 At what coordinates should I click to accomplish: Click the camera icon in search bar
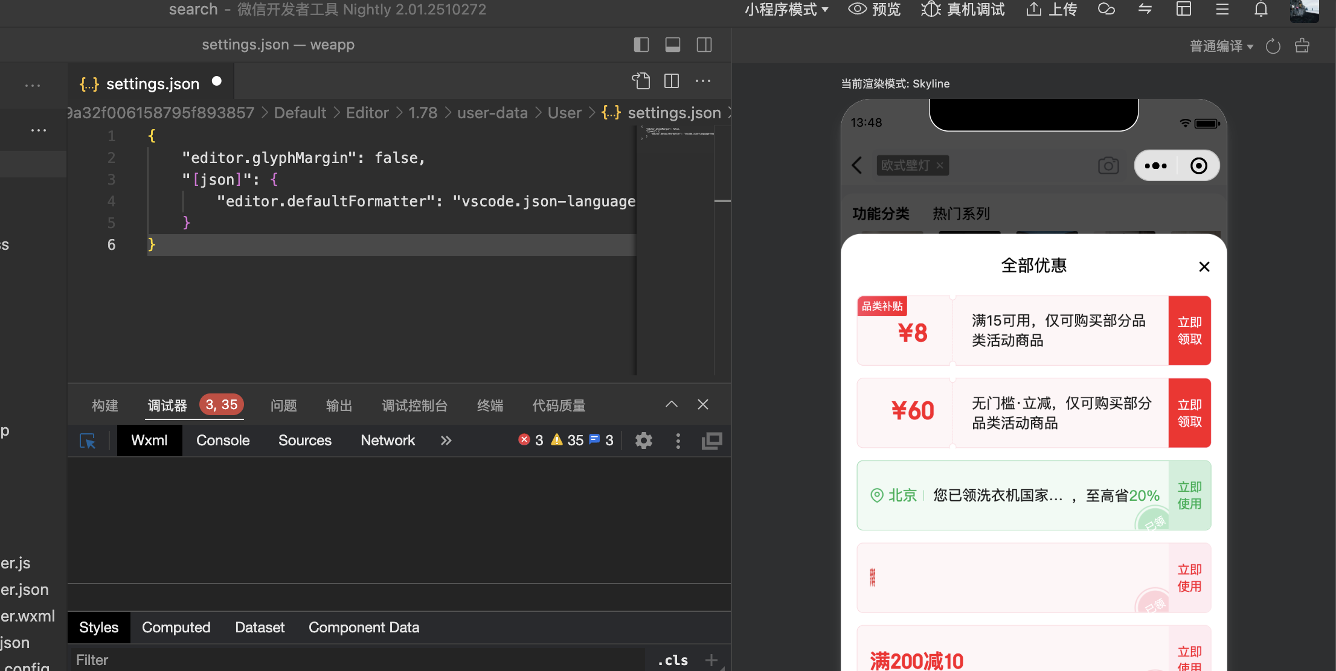[x=1108, y=165]
